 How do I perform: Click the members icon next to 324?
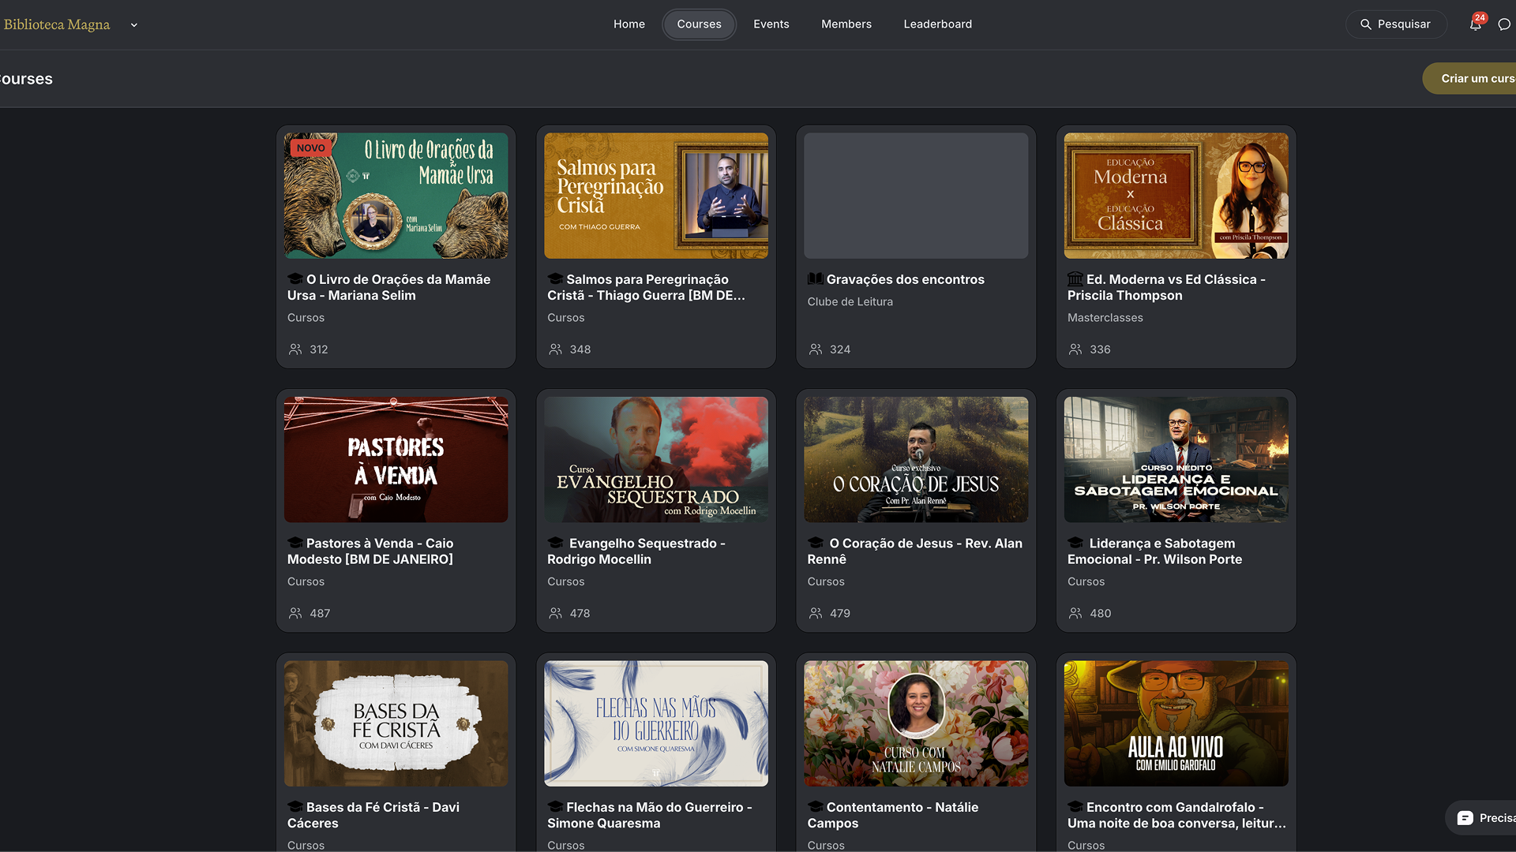[816, 349]
